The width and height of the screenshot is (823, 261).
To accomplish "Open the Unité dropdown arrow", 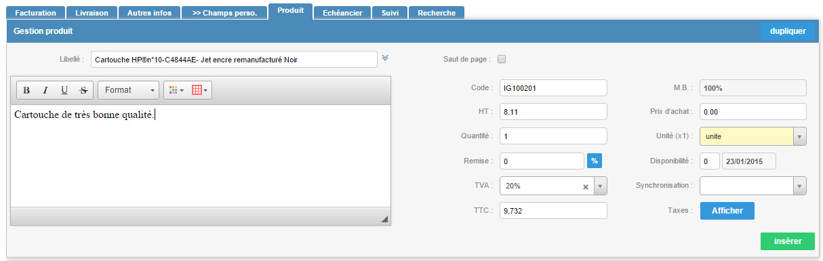I will click(x=800, y=136).
